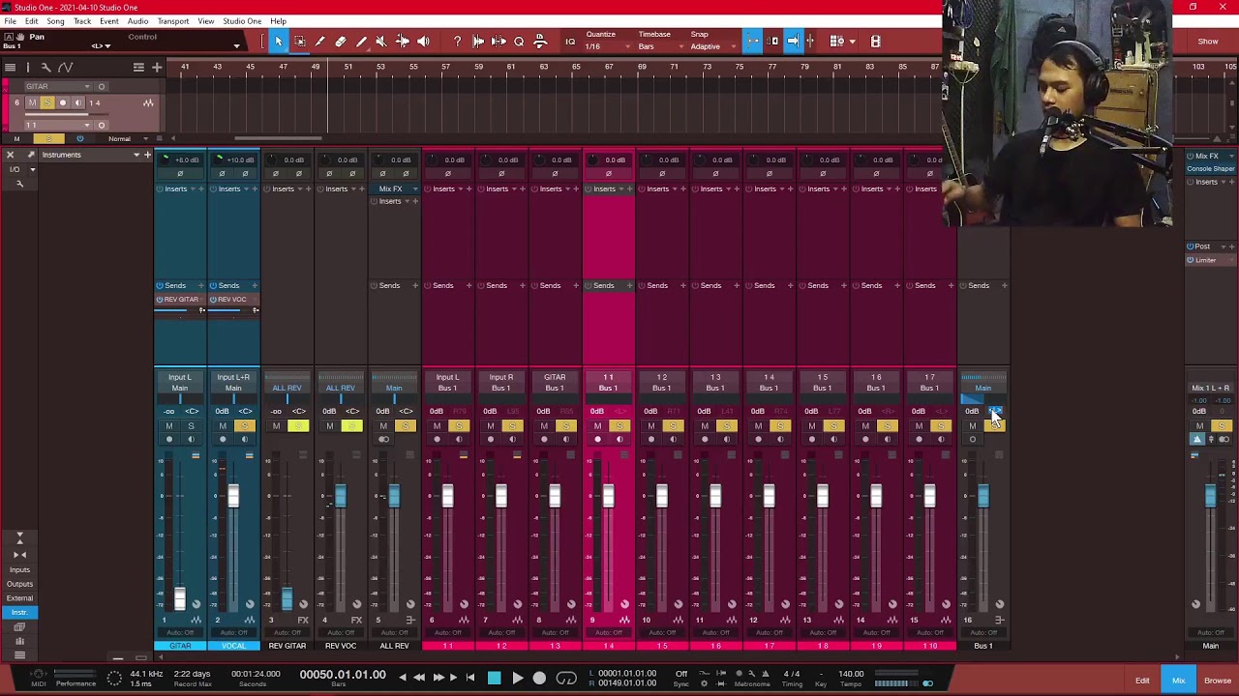This screenshot has width=1239, height=696.
Task: Click the Show button at top right
Action: (x=1208, y=42)
